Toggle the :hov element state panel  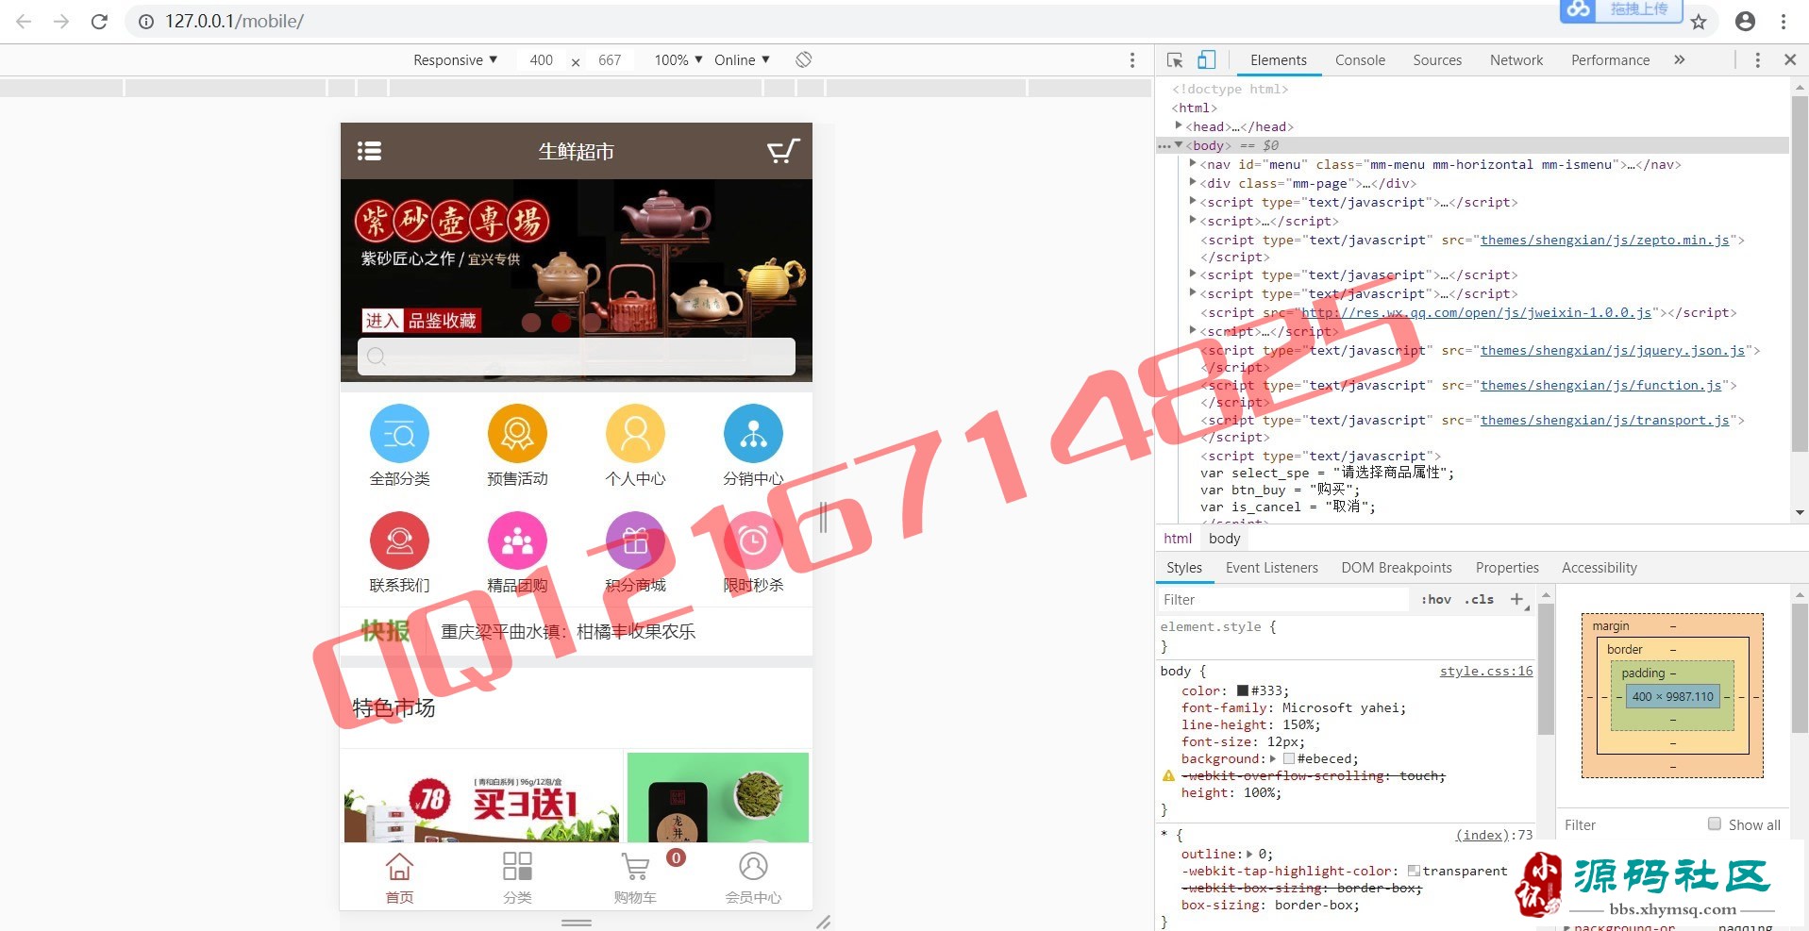[1436, 599]
